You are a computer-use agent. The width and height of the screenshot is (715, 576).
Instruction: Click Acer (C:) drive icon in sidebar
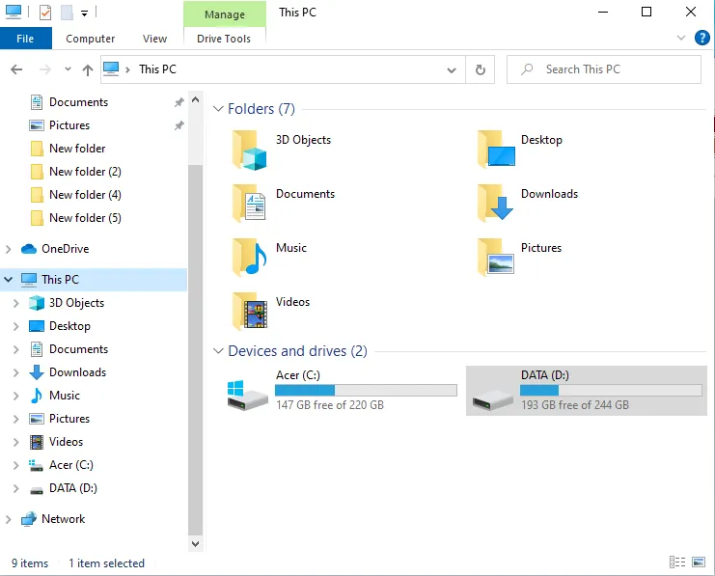[x=36, y=465]
